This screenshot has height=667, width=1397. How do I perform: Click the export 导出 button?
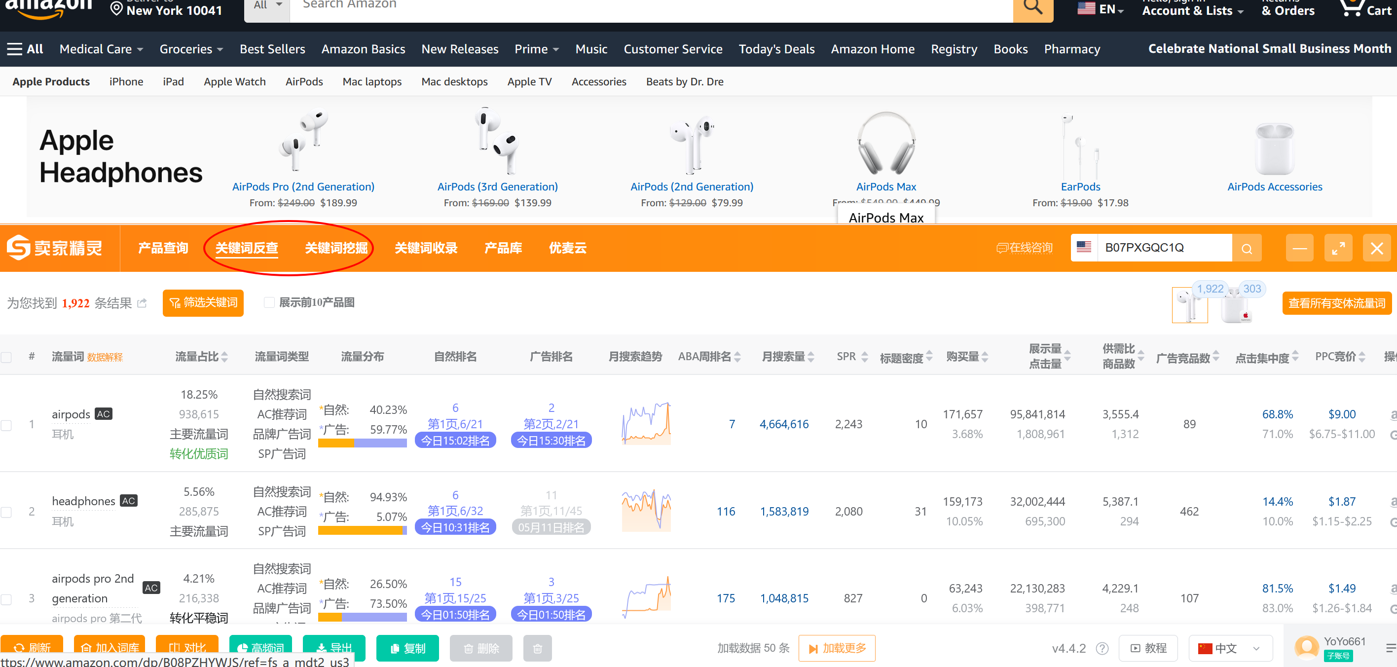333,648
